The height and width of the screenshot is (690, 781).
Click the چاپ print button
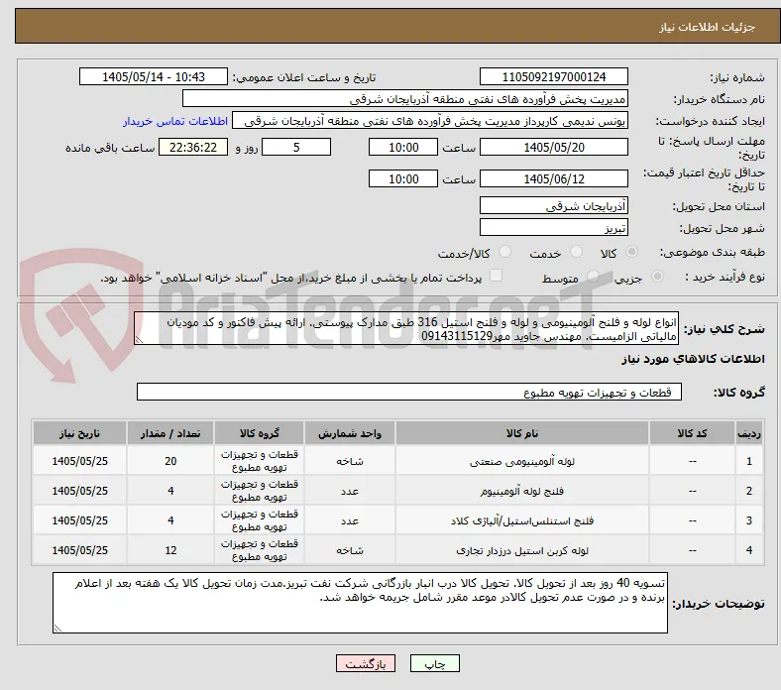pos(435,663)
